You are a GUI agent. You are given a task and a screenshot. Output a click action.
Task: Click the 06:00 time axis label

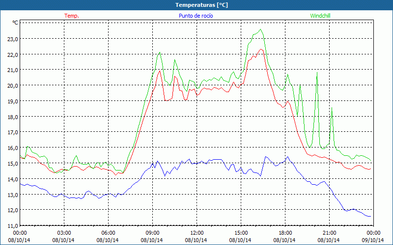point(108,233)
